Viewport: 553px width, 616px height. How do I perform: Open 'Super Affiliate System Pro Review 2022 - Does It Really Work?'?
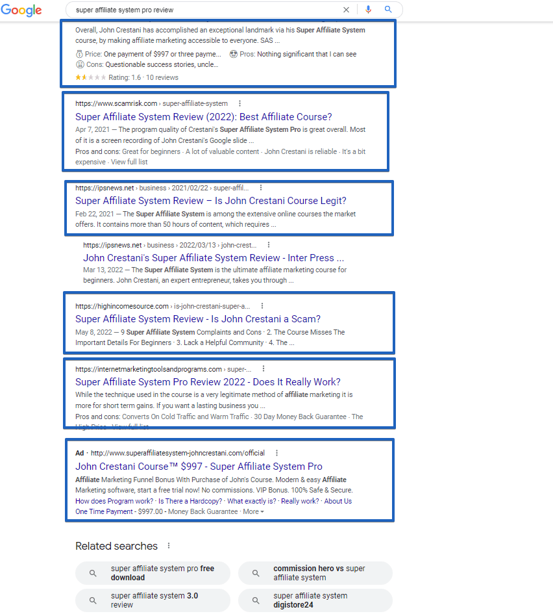click(x=208, y=382)
